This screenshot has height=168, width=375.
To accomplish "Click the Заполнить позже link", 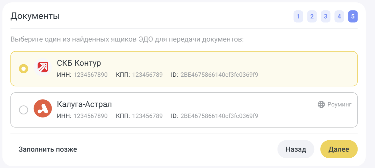I will (48, 149).
